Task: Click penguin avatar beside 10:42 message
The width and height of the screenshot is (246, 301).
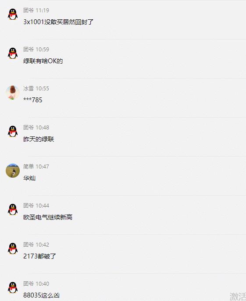Action: pyautogui.click(x=13, y=249)
